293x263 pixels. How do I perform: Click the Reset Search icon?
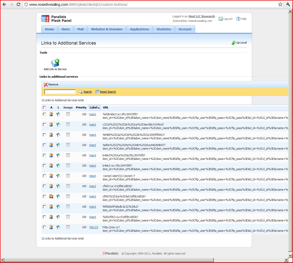pos(97,92)
